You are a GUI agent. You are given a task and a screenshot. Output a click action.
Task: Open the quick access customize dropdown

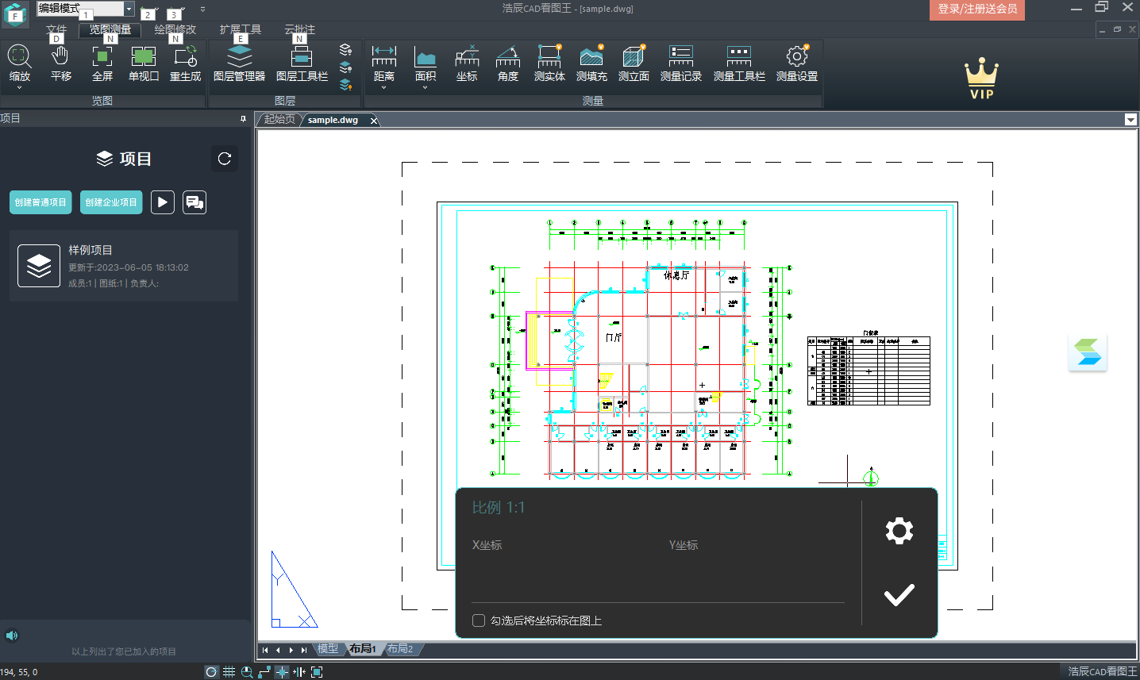click(202, 10)
